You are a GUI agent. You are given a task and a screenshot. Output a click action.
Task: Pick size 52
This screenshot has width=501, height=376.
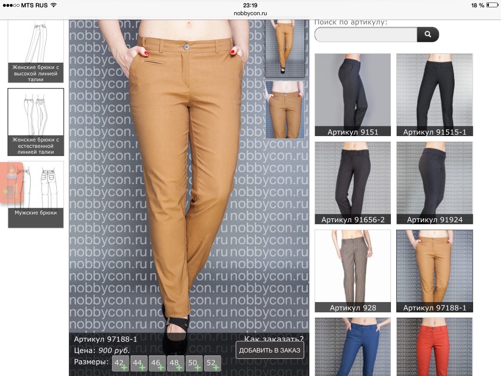[212, 363]
